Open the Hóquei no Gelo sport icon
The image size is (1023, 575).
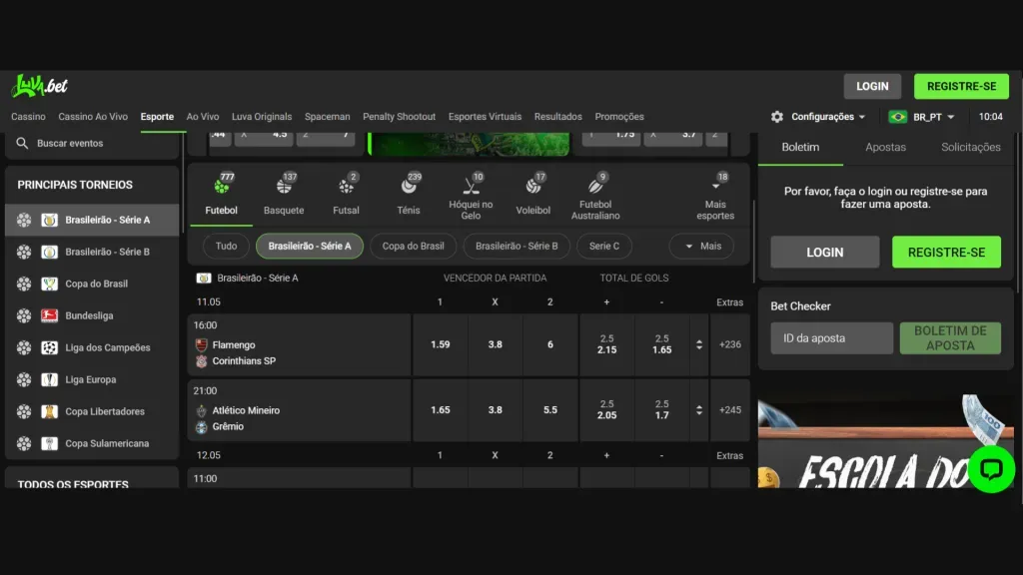[471, 190]
